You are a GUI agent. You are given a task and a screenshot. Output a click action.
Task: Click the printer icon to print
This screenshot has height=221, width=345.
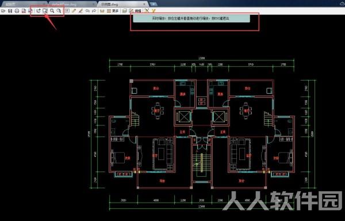[17, 11]
